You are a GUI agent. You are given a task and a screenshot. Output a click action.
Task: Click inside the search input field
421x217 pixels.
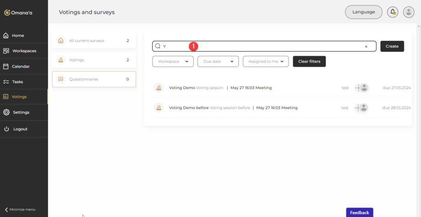point(263,46)
